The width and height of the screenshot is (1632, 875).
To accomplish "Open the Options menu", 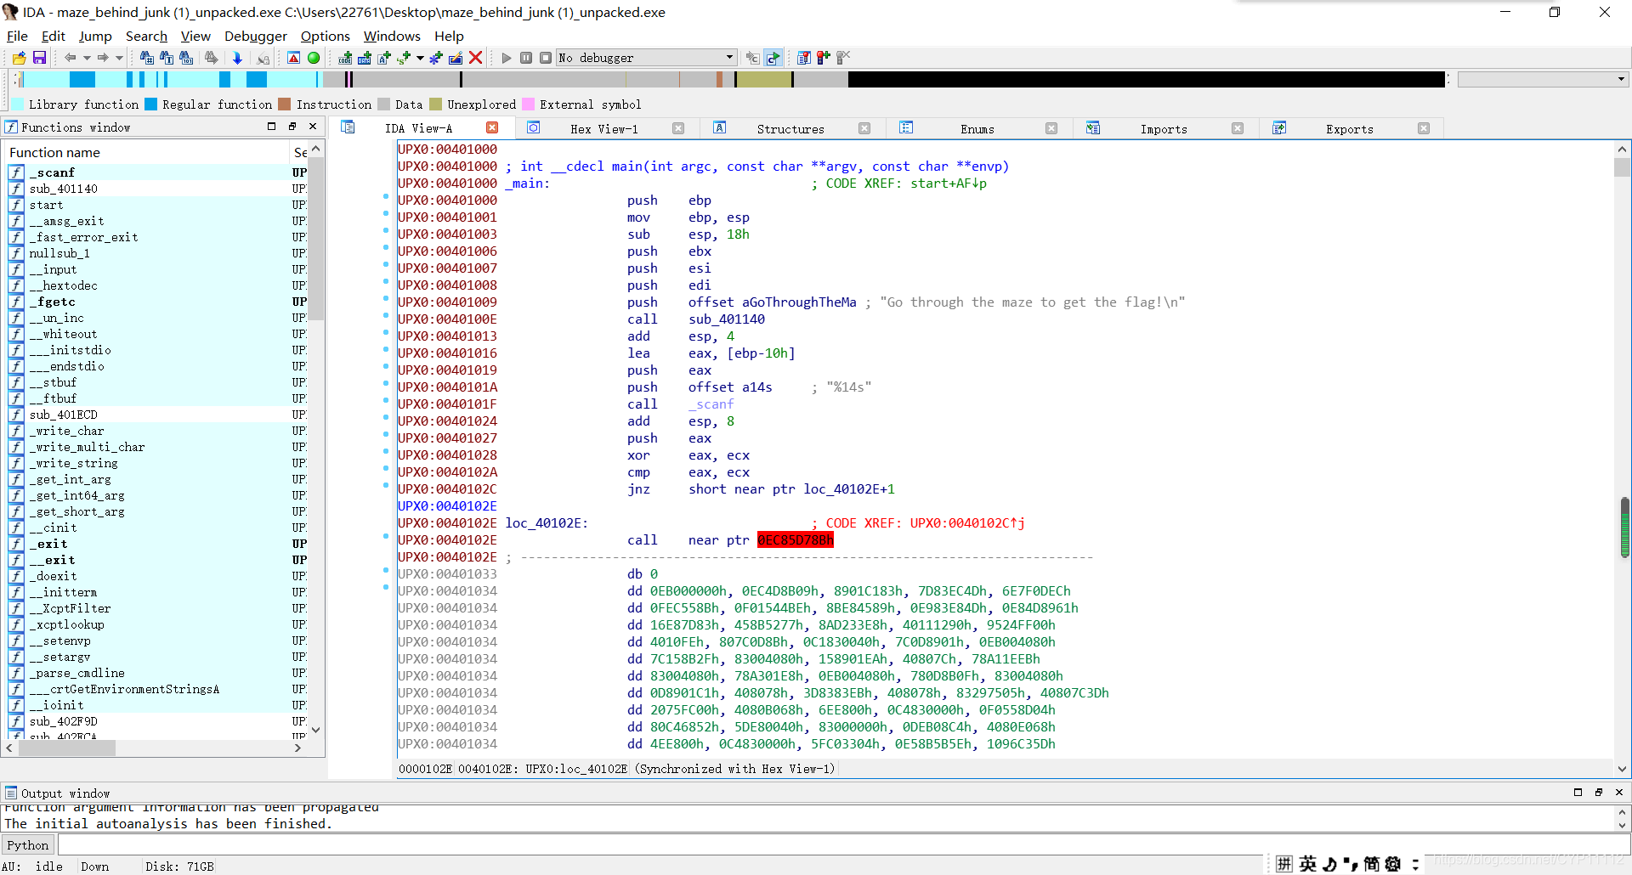I will tap(325, 36).
